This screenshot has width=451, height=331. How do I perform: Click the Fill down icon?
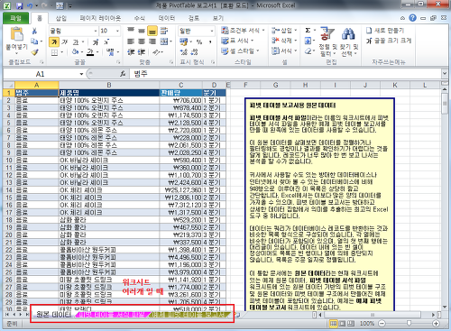point(308,41)
